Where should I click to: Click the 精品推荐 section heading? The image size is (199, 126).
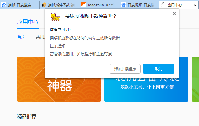click(x=27, y=116)
